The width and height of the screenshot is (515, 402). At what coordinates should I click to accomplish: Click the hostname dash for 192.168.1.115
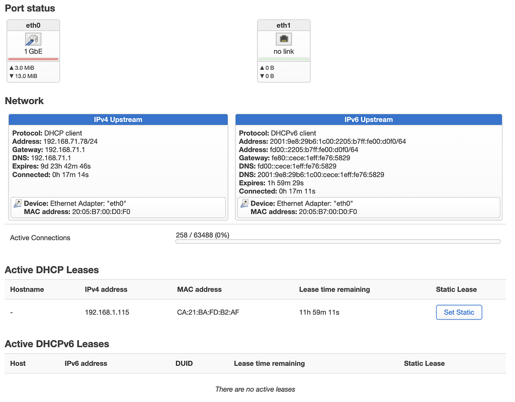point(11,312)
